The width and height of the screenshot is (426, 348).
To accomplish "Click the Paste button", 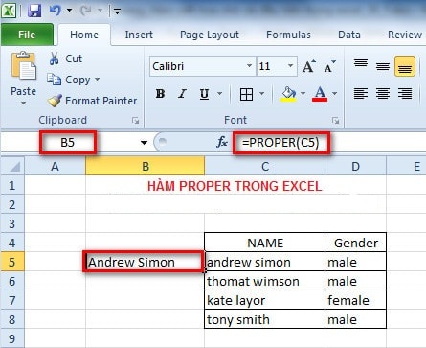I will [x=23, y=79].
